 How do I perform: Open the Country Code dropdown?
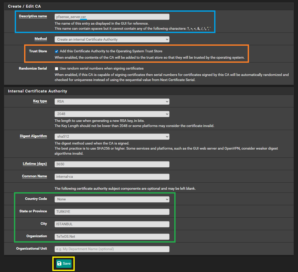(x=112, y=199)
